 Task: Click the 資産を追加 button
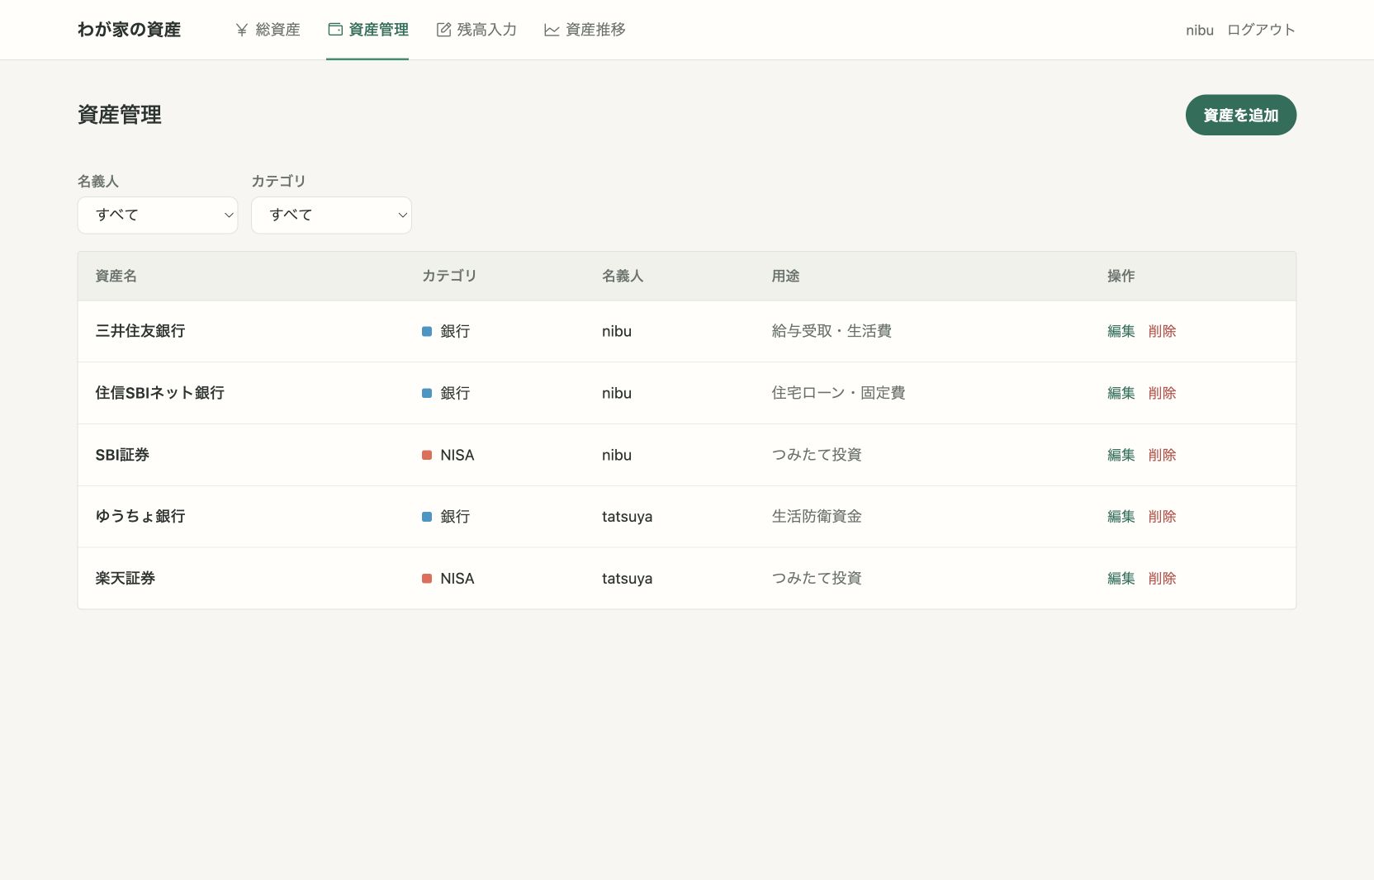pos(1241,115)
